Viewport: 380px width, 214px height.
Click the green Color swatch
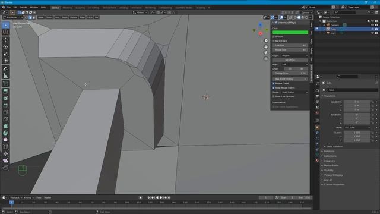pos(290,32)
